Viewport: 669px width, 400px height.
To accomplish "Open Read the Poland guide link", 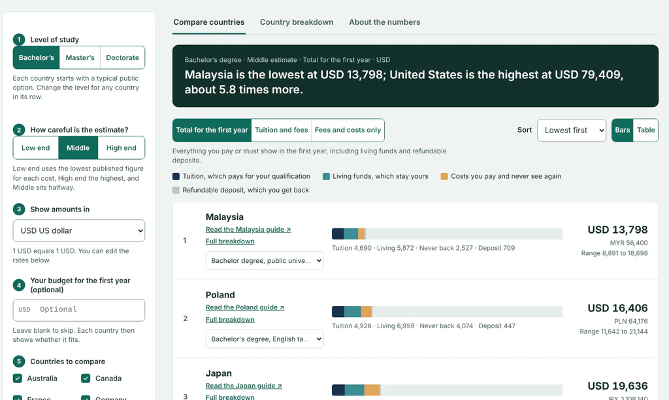I will pos(245,307).
